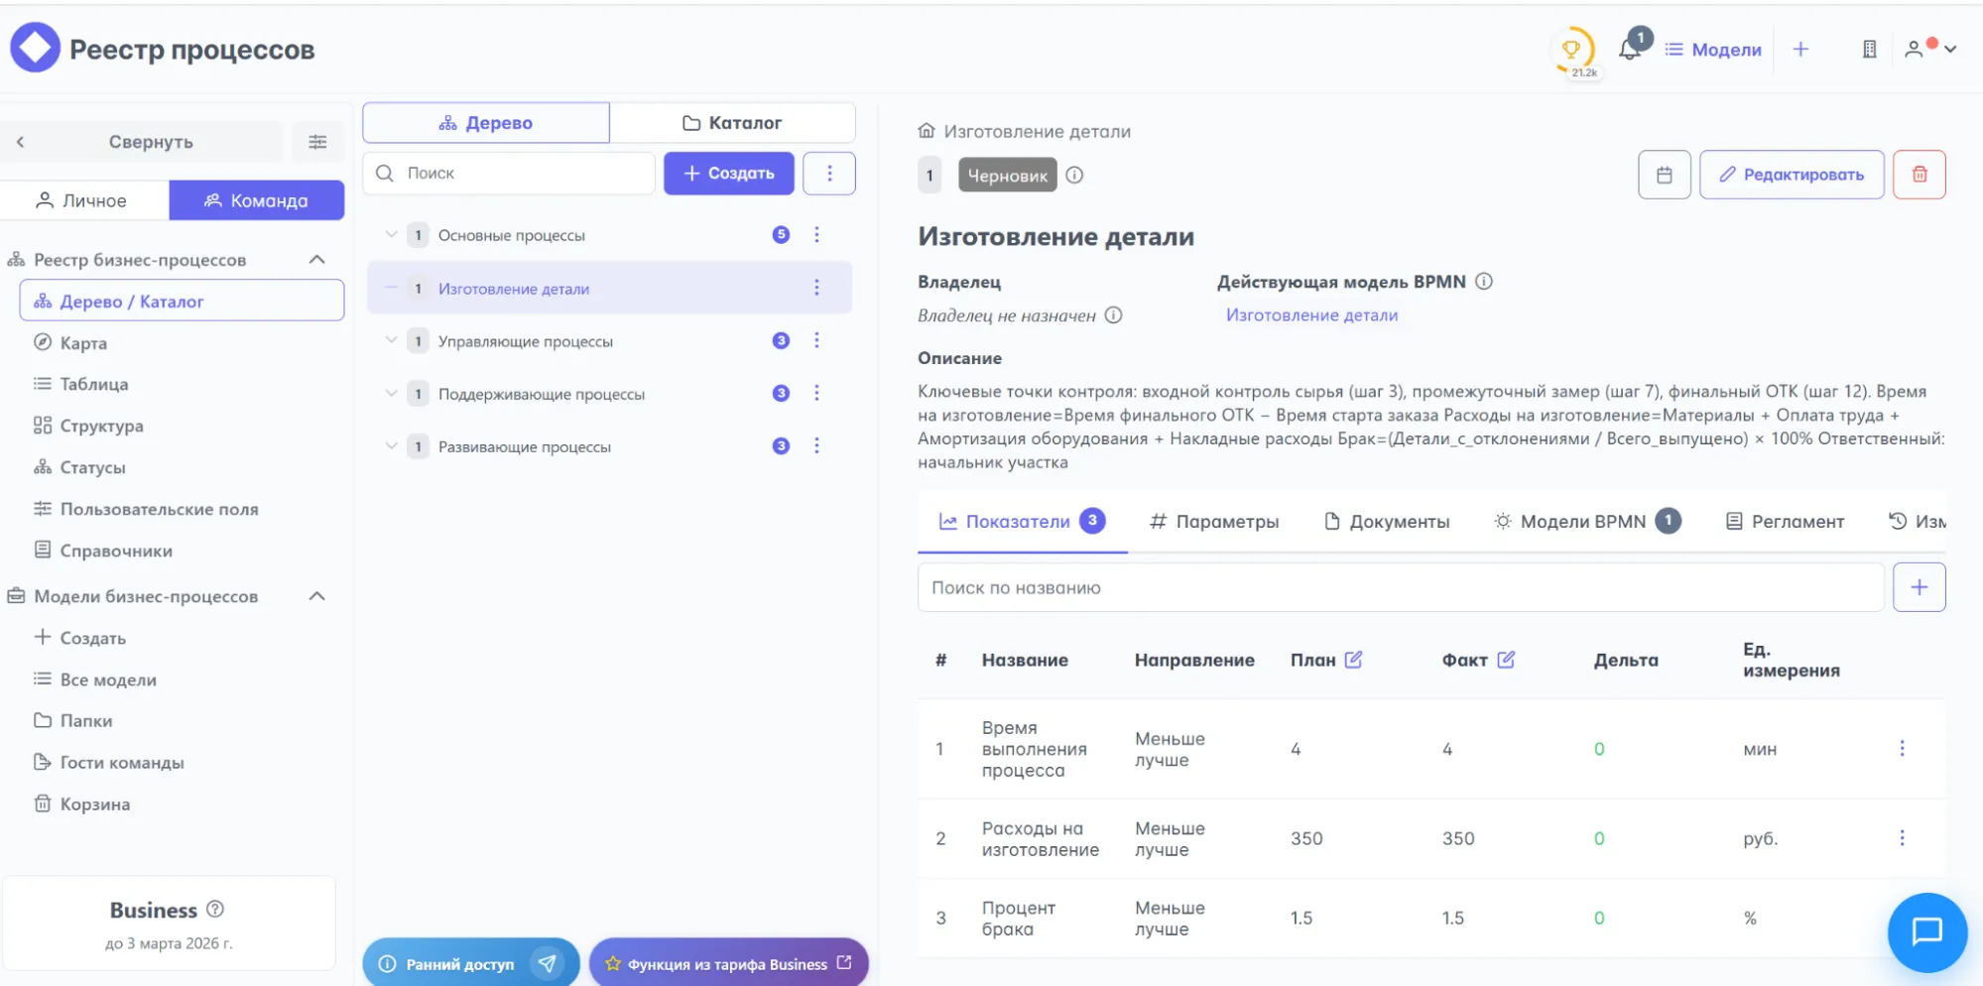Open menu for Управляющие процессы row

click(x=816, y=340)
